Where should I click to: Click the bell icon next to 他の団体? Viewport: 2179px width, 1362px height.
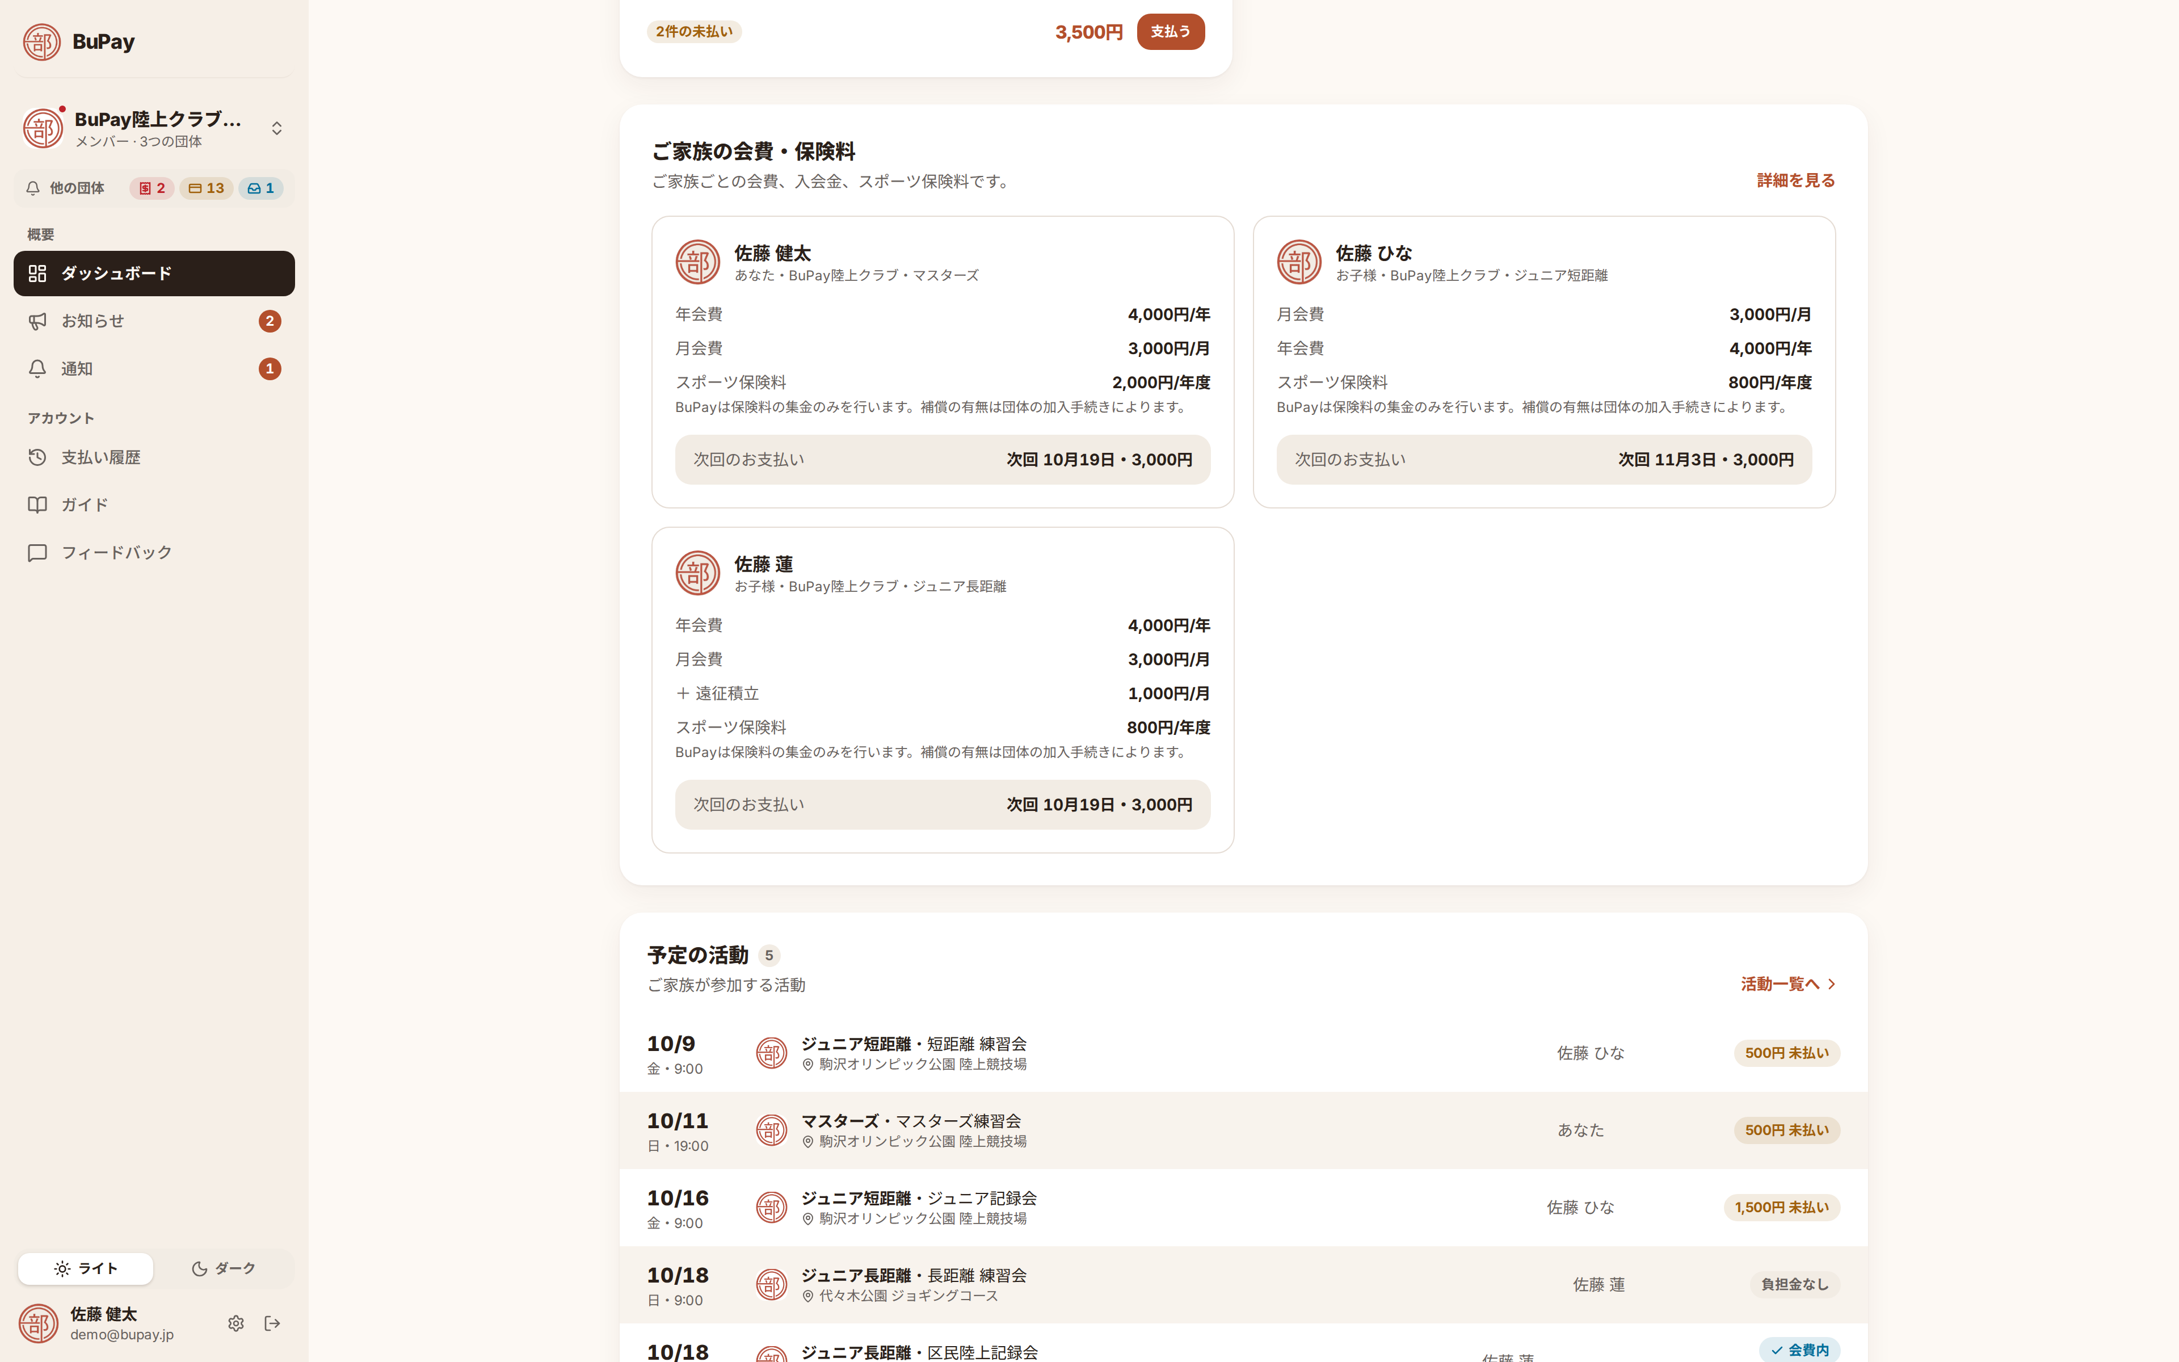pyautogui.click(x=33, y=188)
